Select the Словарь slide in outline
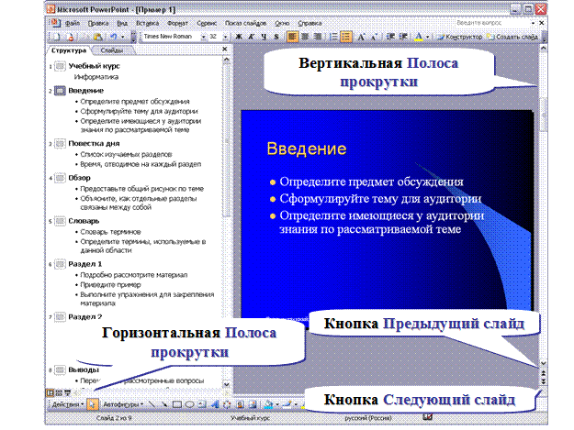This screenshot has width=574, height=430. coord(84,221)
